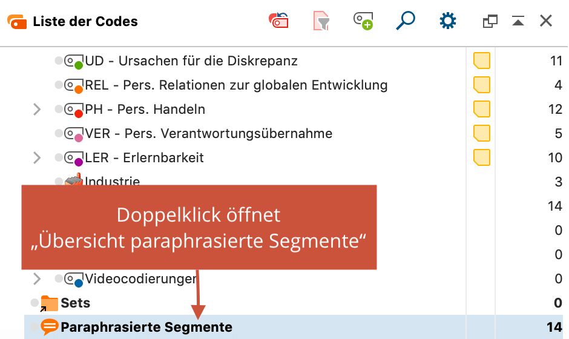Image resolution: width=569 pixels, height=339 pixels.
Task: Activate the VER code activation circle
Action: pyautogui.click(x=59, y=133)
